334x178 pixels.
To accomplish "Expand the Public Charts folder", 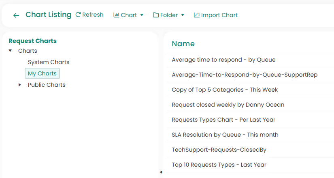I will pos(20,85).
